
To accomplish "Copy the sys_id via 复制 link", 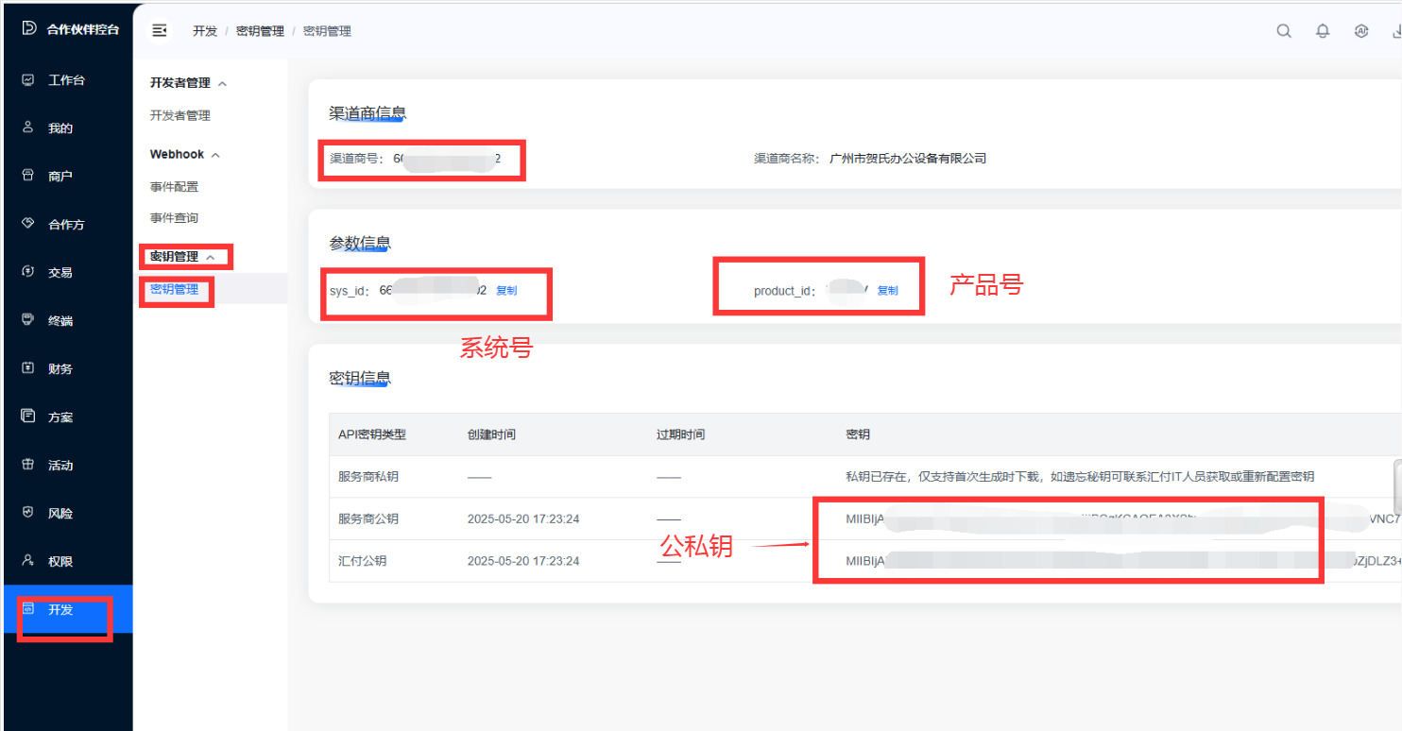I will 506,291.
